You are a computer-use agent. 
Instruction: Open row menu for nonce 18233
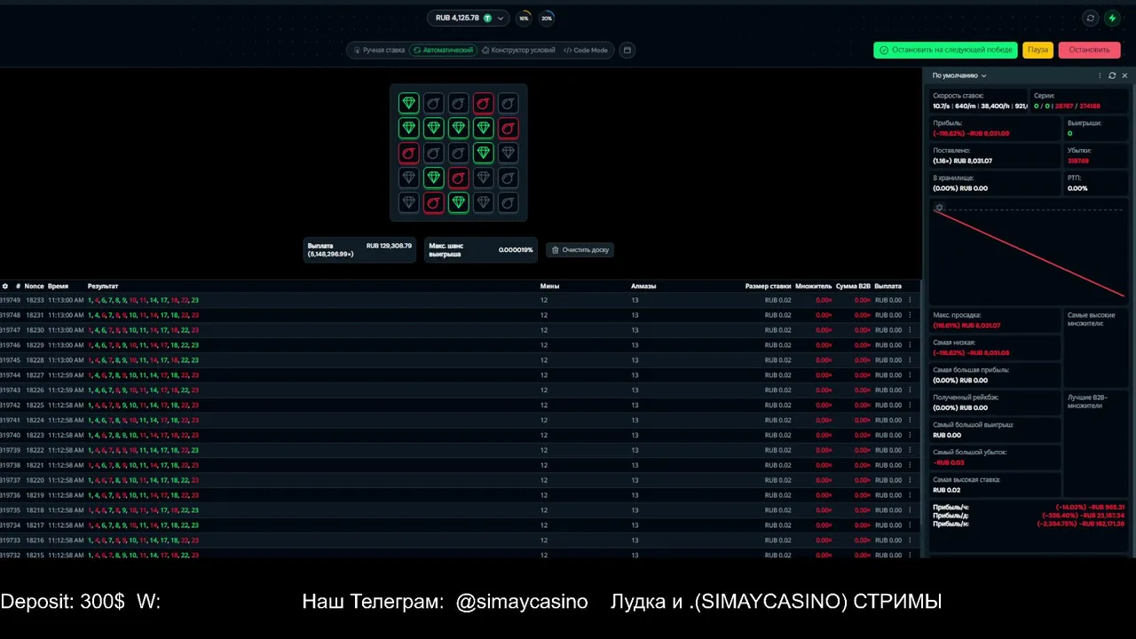coord(910,300)
